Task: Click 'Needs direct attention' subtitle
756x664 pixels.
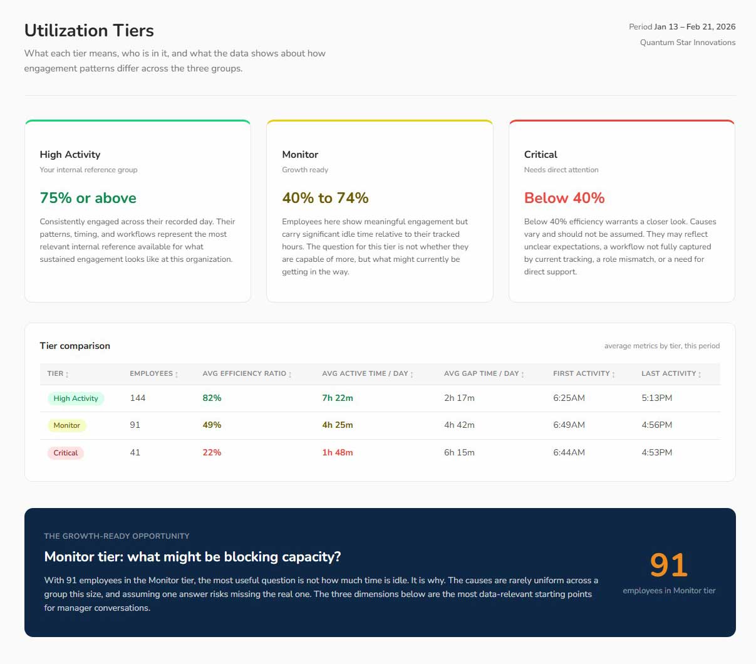Action: (x=561, y=170)
